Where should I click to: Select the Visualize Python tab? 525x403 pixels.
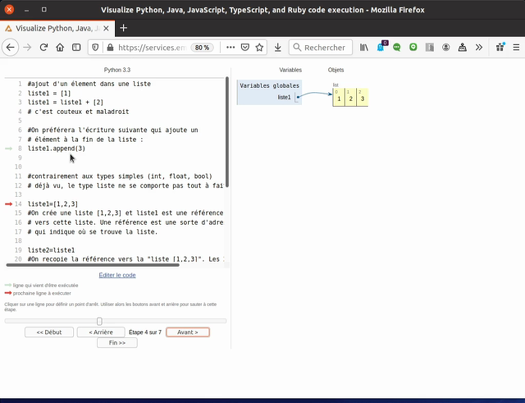56,28
